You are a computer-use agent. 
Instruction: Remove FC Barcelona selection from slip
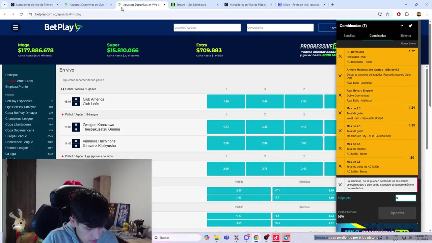point(340,57)
